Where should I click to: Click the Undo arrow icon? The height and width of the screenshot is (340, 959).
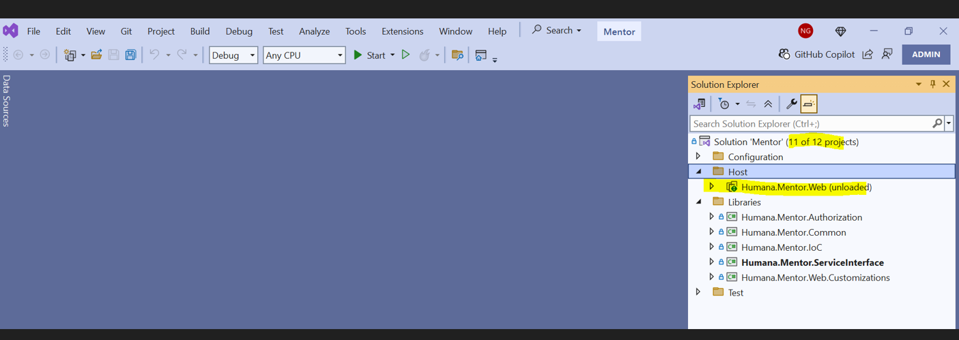[155, 55]
